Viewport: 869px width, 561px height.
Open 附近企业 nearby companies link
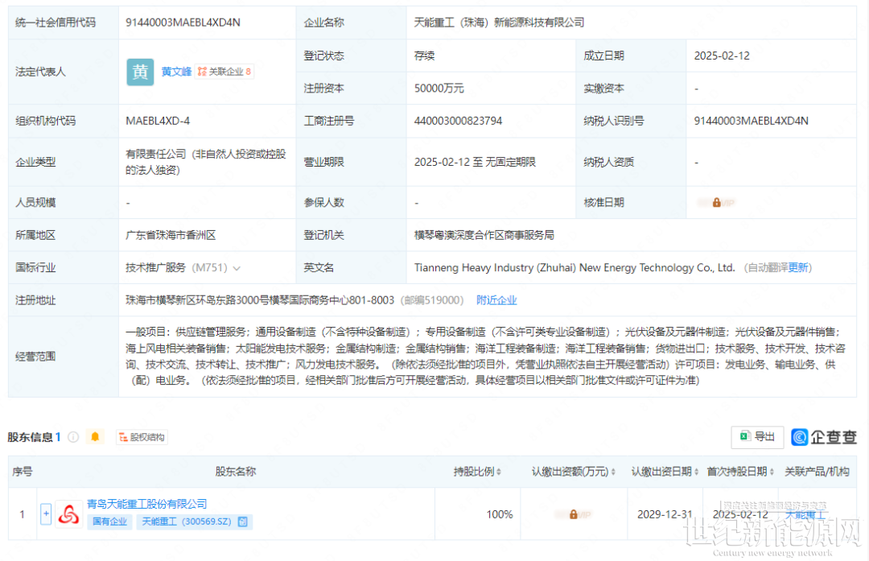(x=496, y=300)
